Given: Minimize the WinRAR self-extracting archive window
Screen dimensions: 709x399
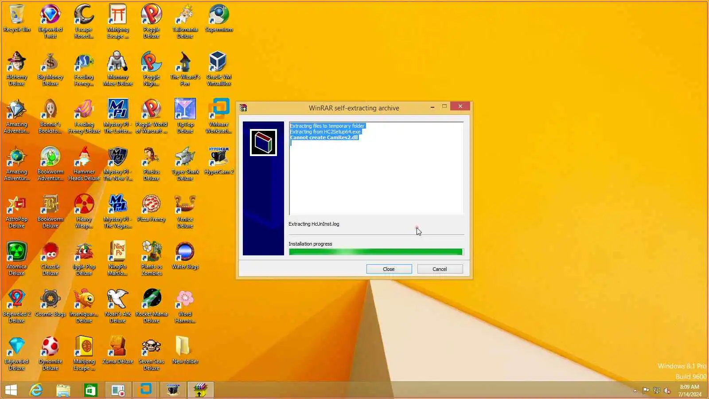Looking at the screenshot, I should (x=432, y=107).
